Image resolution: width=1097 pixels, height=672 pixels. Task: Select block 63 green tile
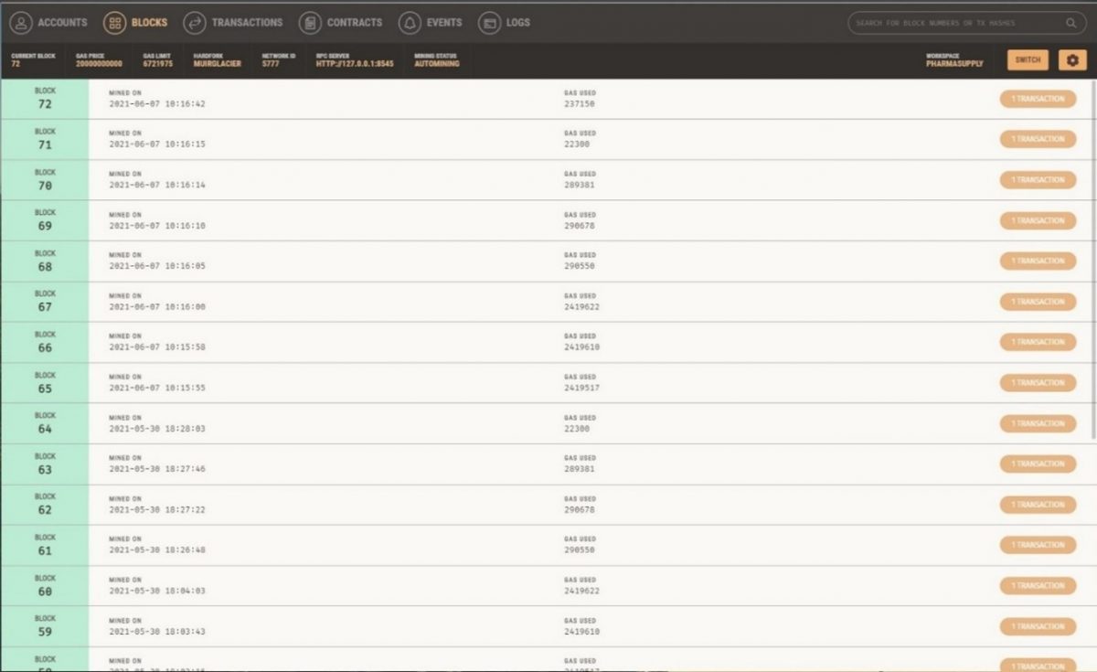pyautogui.click(x=45, y=464)
